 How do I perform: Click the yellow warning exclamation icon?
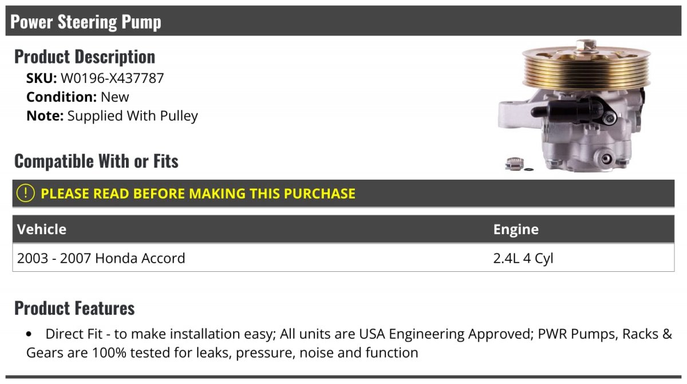coord(26,193)
